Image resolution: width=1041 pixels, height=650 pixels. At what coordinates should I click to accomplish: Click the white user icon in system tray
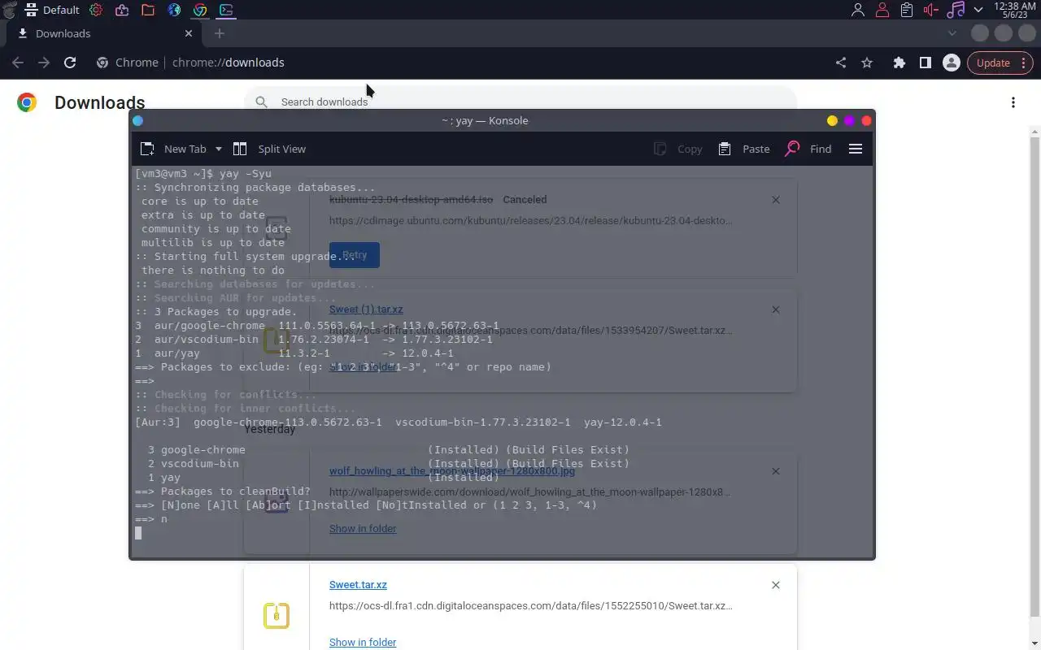pyautogui.click(x=857, y=10)
